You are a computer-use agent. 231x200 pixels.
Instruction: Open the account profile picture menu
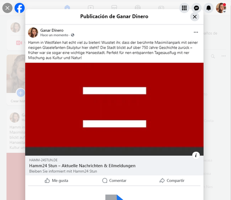pyautogui.click(x=221, y=8)
